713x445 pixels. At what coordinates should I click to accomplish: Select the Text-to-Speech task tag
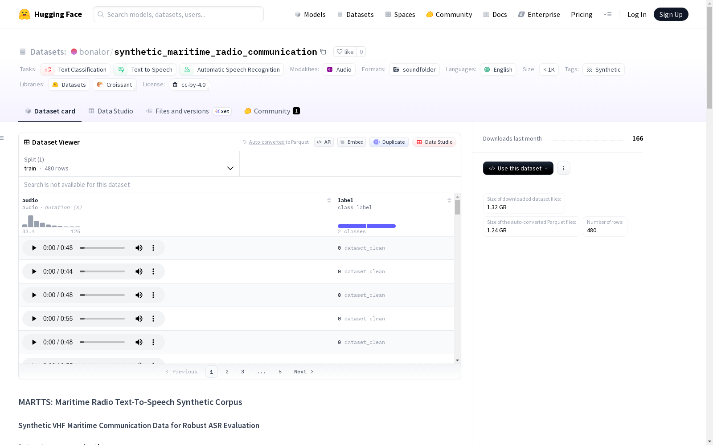click(145, 69)
